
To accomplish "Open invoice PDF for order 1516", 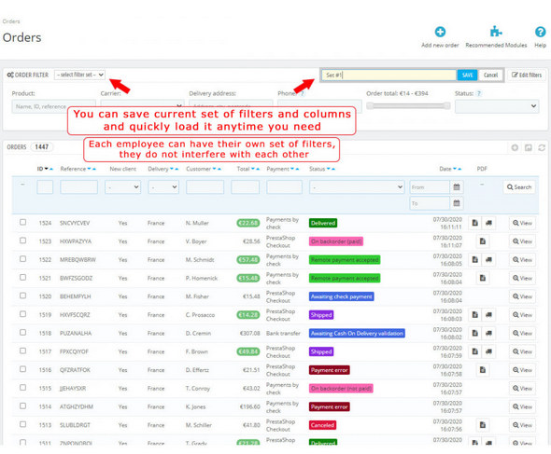I will 483,370.
